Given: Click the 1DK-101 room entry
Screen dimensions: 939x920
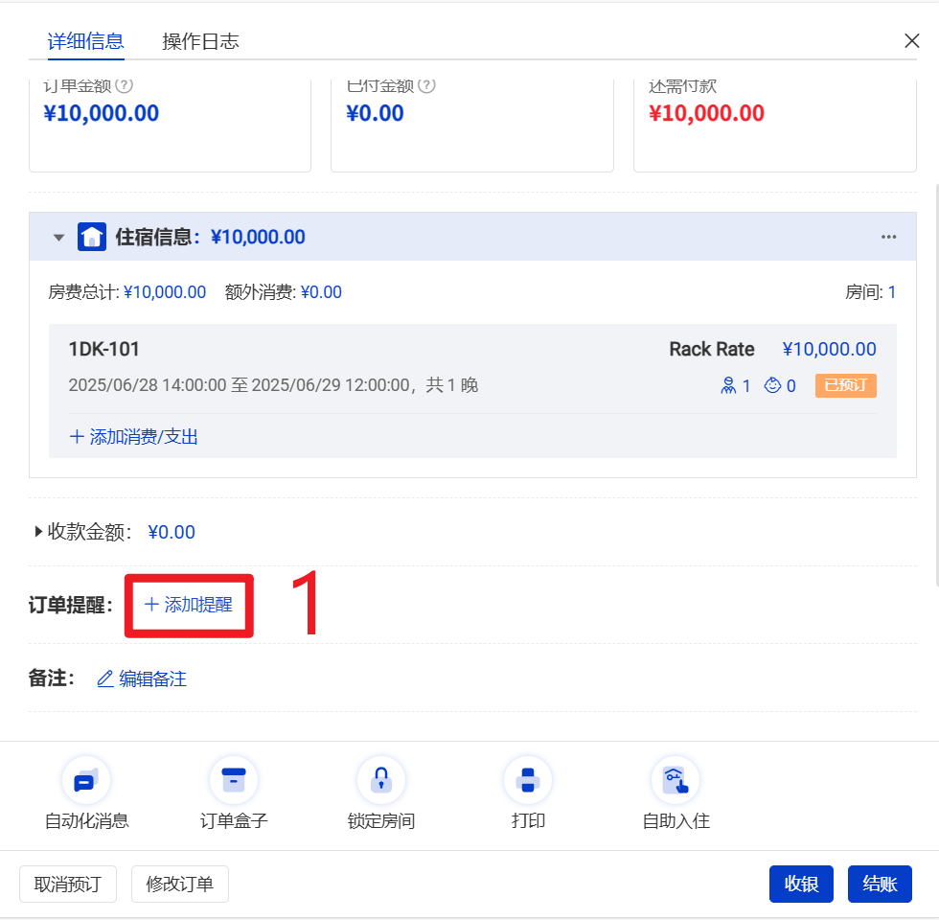Looking at the screenshot, I should coord(104,350).
